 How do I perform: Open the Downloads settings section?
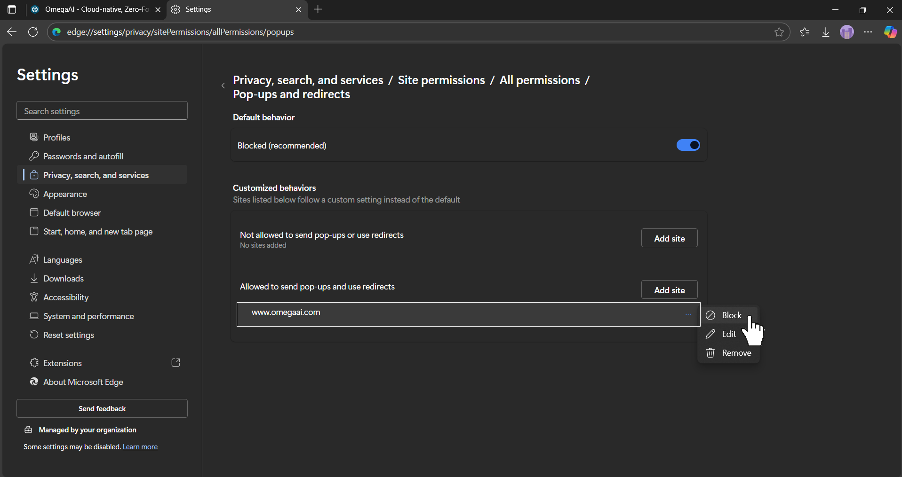(x=64, y=278)
